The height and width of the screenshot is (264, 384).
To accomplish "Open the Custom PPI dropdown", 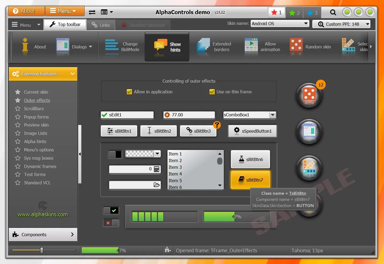I will [342, 24].
